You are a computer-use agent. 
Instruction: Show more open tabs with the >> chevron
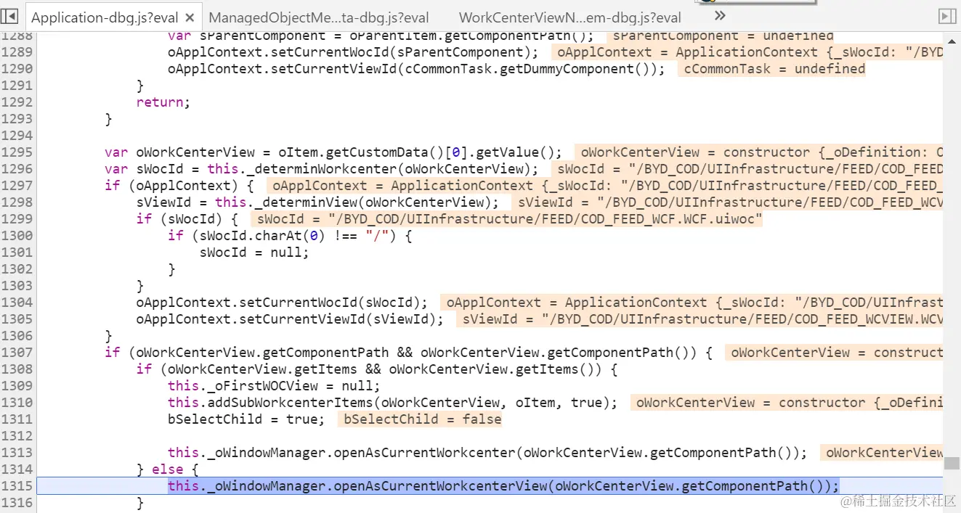pos(719,16)
